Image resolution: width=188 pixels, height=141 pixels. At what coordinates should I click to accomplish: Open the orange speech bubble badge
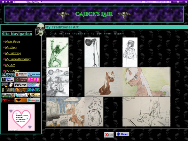point(21,100)
